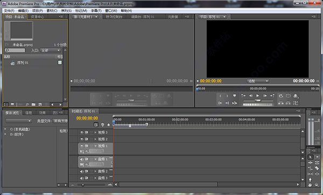Screen dimensions: 323x195
Task: Select the Track Select tool
Action: point(317,157)
